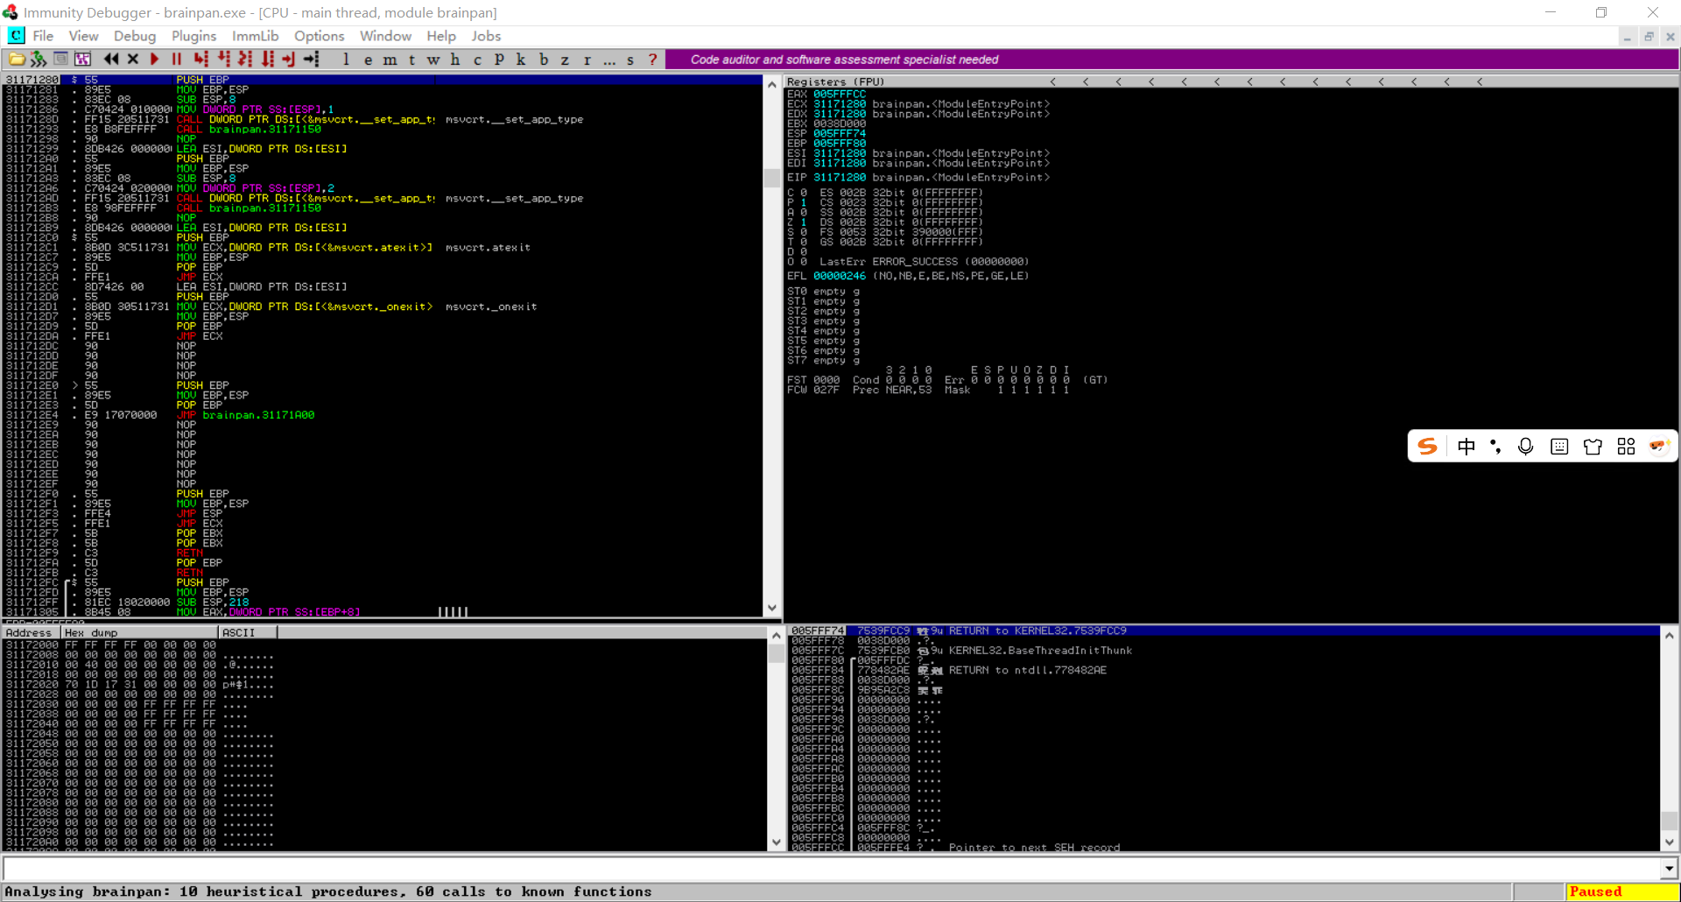Close program with the X icon
Image resolution: width=1681 pixels, height=902 pixels.
tap(133, 59)
